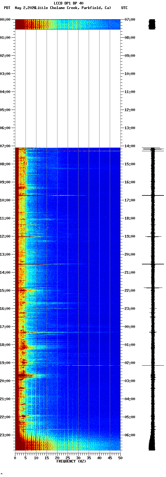Click the "30" frequency axis label

[x=78, y=458]
